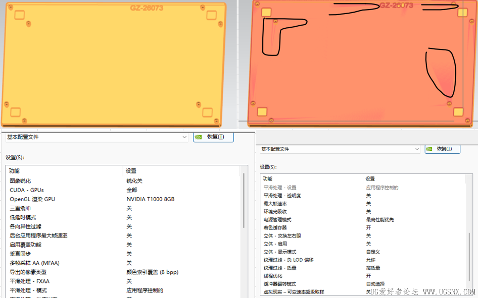Click the 恢复 button beside the 图象锐化 panel's dropdown
This screenshot has height=298, width=478.
(213, 137)
